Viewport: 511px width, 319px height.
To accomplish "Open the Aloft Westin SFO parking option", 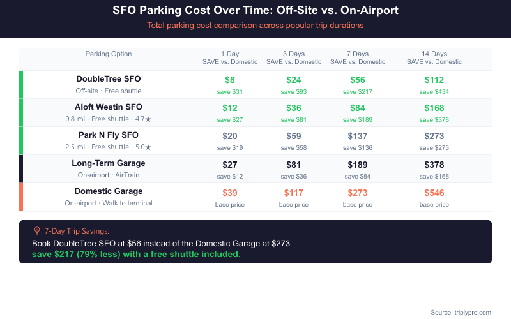I will (109, 107).
